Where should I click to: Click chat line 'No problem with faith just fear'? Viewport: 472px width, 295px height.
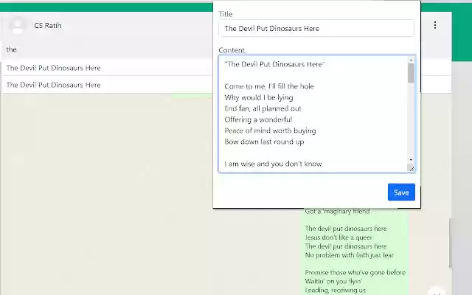(x=349, y=255)
